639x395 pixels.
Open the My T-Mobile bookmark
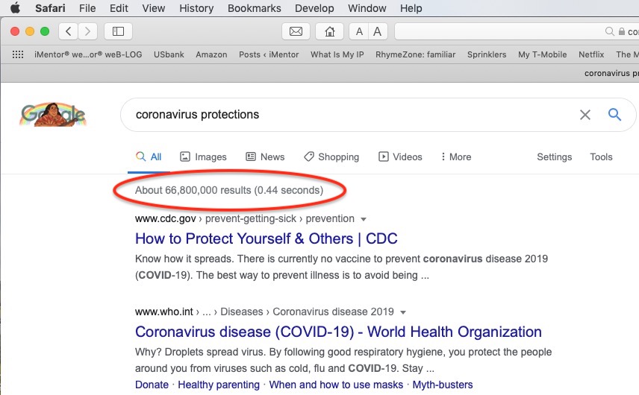pos(542,54)
